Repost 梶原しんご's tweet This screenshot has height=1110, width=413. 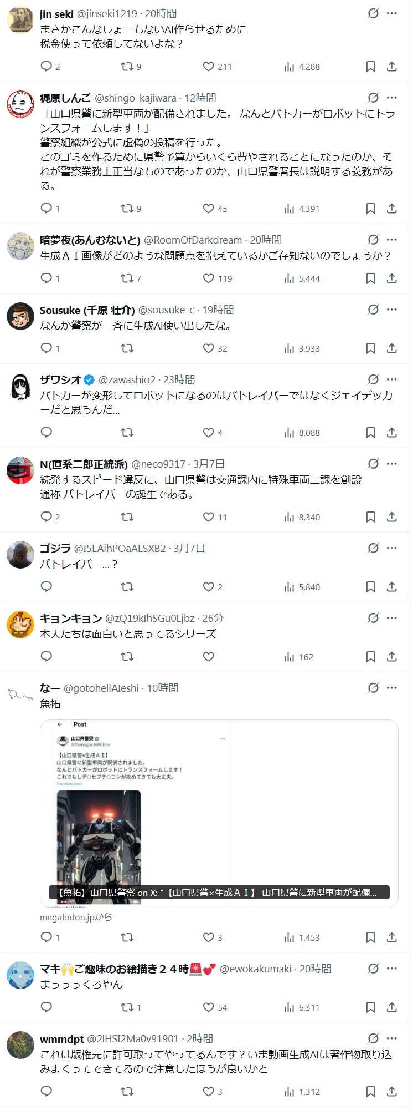pyautogui.click(x=127, y=209)
